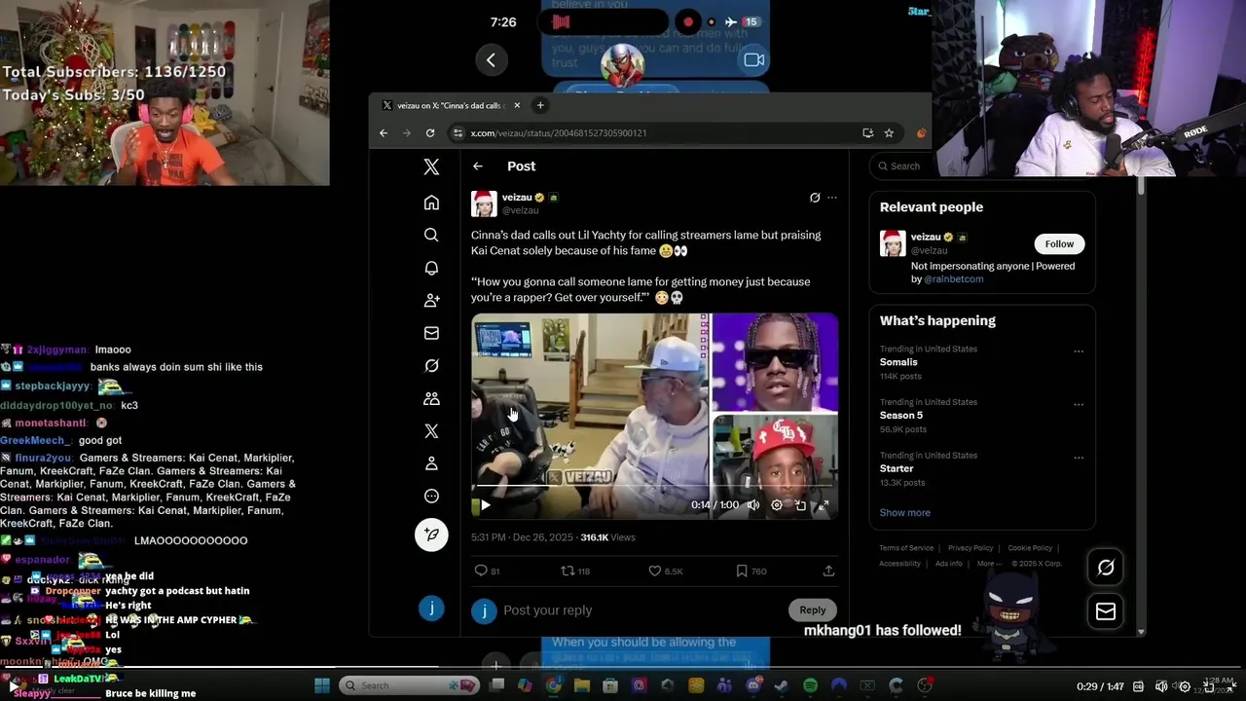Image resolution: width=1246 pixels, height=701 pixels.
Task: Open Starter trending topic
Action: 897,468
